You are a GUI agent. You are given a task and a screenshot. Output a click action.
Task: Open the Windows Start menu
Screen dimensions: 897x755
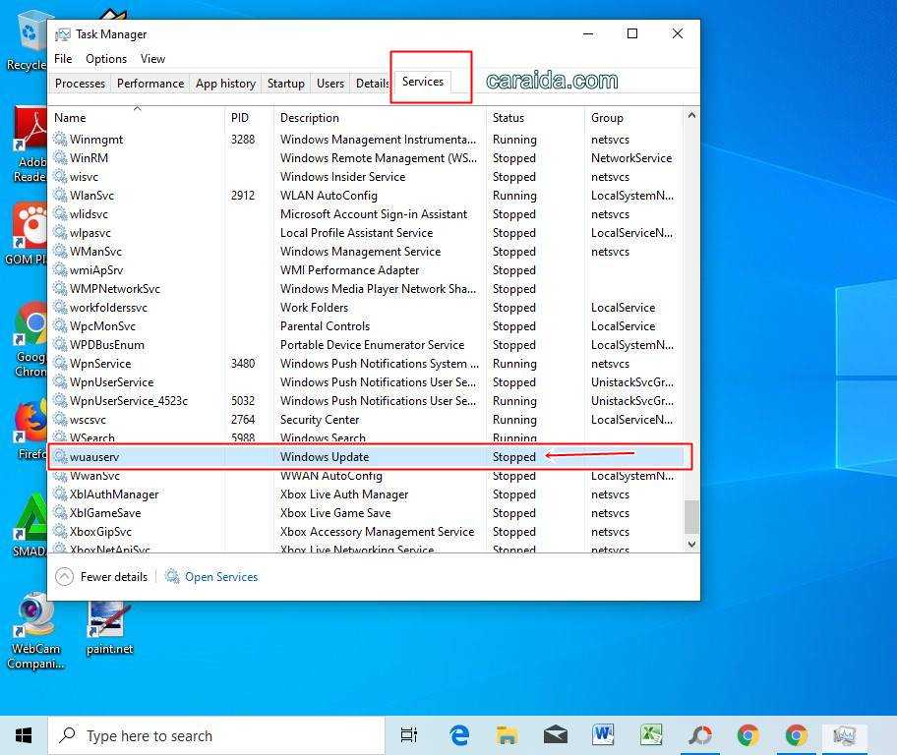click(24, 735)
